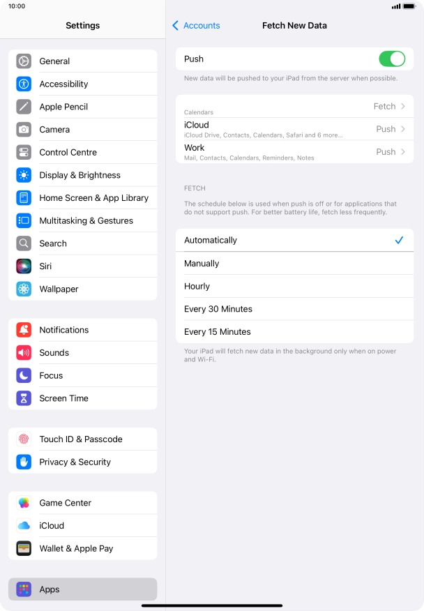Tap the Game Center icon

(x=24, y=503)
